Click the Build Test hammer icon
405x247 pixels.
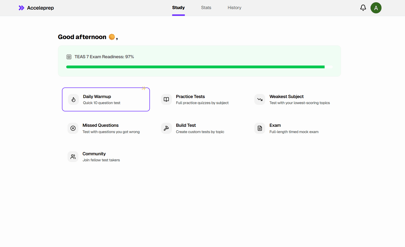click(166, 128)
